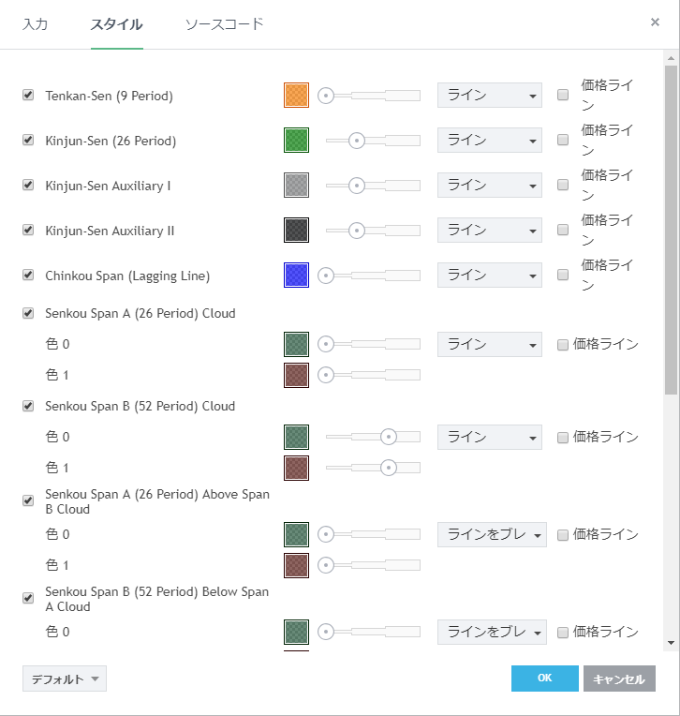Click the キャンセル button

pyautogui.click(x=618, y=679)
